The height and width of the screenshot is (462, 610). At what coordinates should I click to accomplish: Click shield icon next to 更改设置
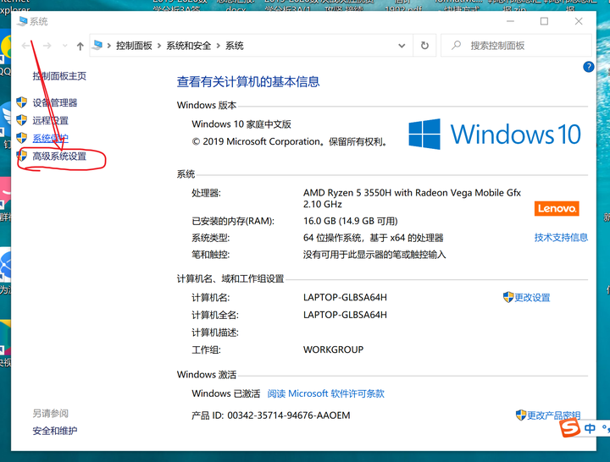tap(508, 297)
